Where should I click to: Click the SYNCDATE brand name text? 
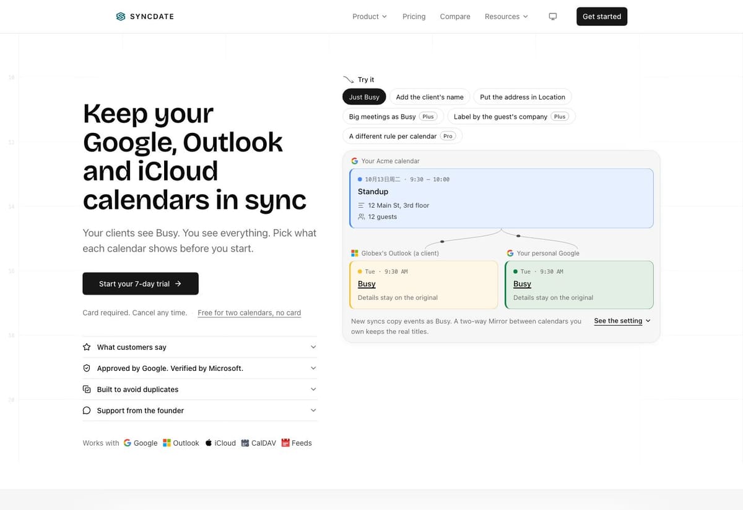(x=152, y=17)
